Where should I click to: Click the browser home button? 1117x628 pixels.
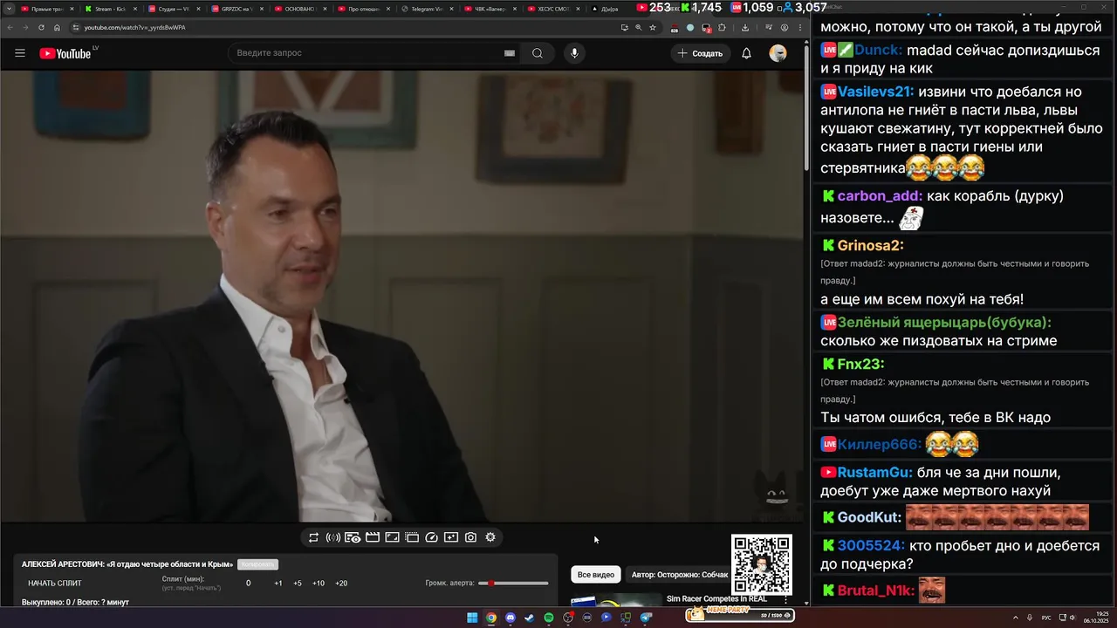tap(57, 27)
